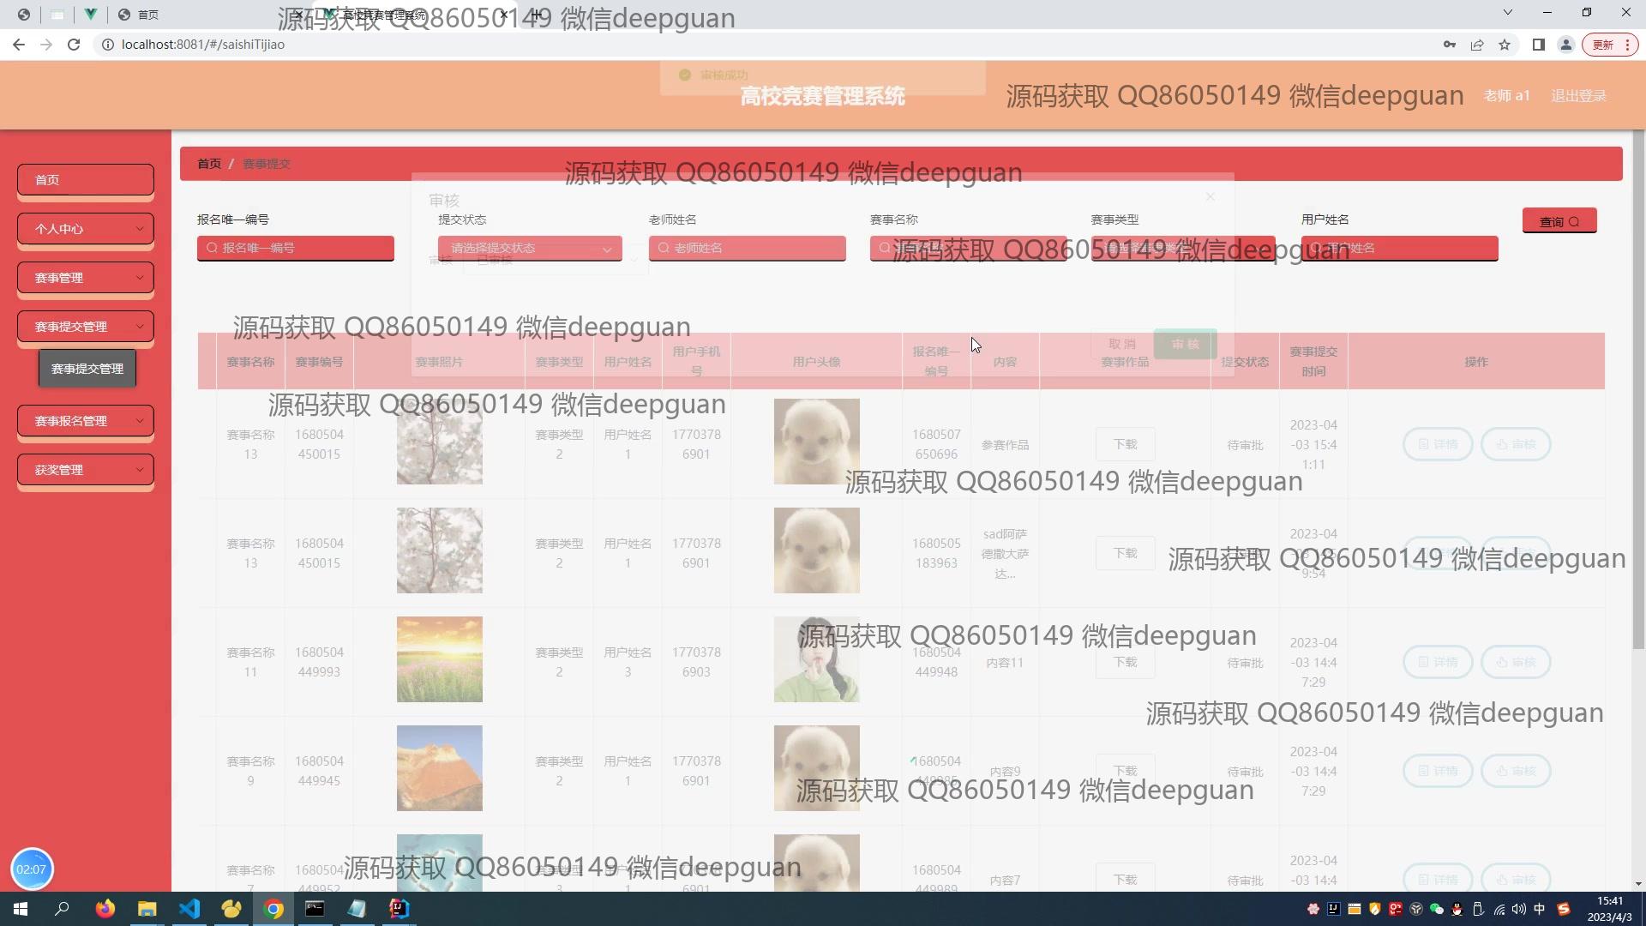
Task: Go back in browser history
Action: (x=19, y=45)
